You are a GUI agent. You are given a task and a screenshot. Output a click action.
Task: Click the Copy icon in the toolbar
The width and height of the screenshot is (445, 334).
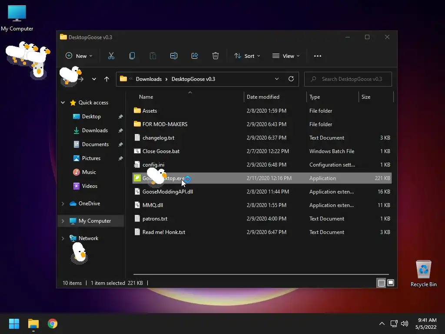[132, 56]
